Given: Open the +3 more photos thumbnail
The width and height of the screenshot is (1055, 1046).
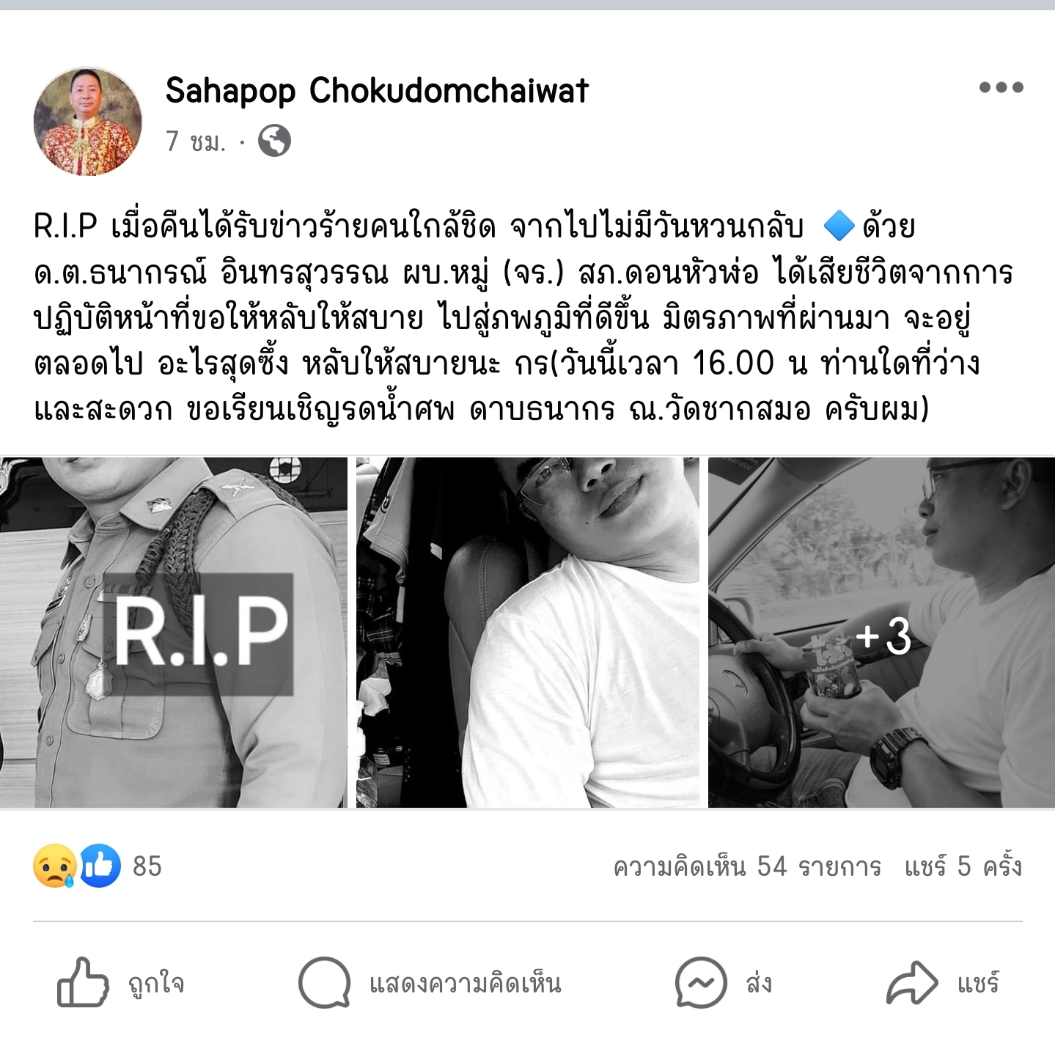Looking at the screenshot, I should coord(881,633).
